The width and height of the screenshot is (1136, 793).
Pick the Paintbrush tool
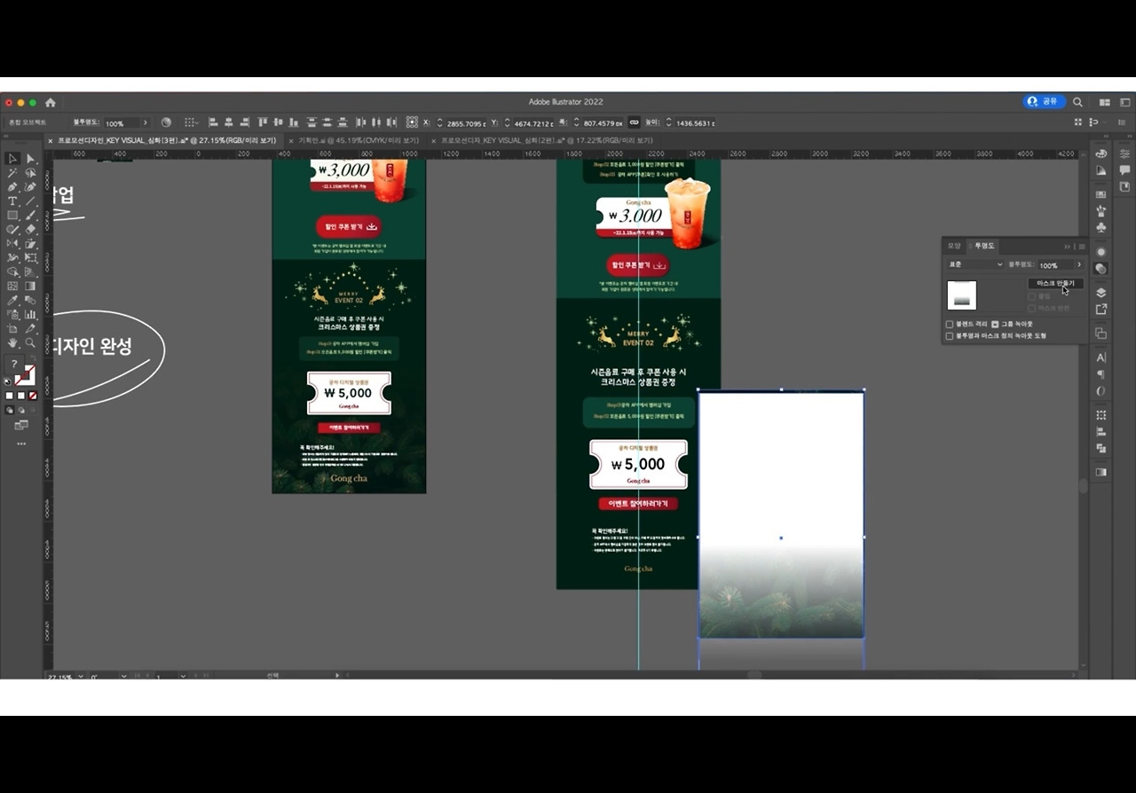tap(30, 216)
